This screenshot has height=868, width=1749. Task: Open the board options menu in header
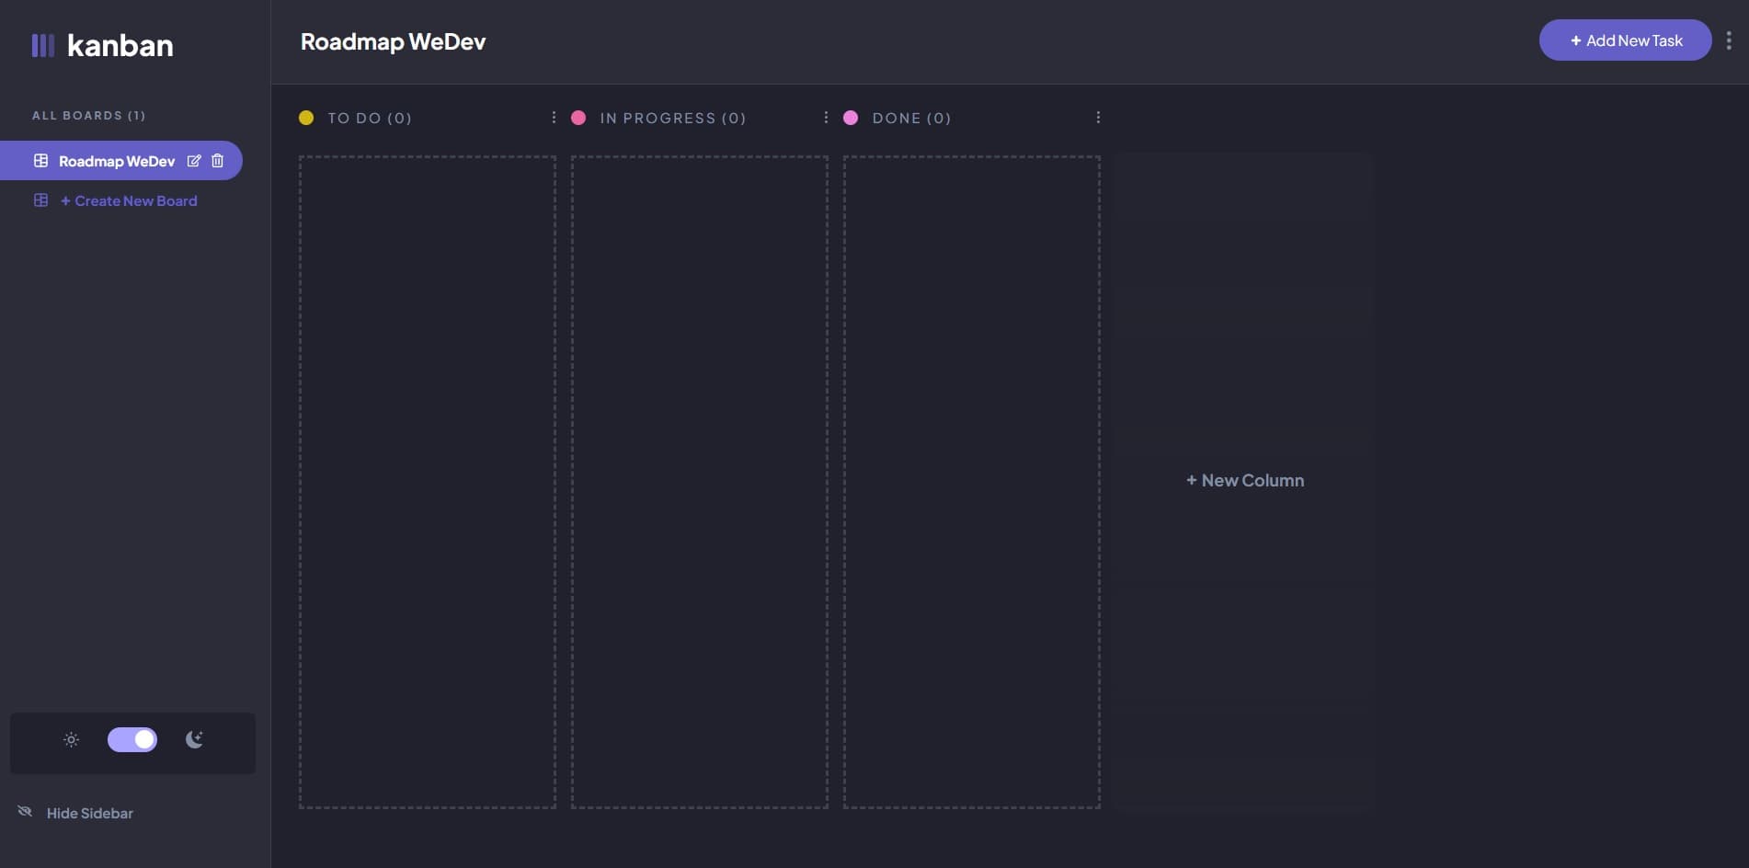[x=1729, y=40]
